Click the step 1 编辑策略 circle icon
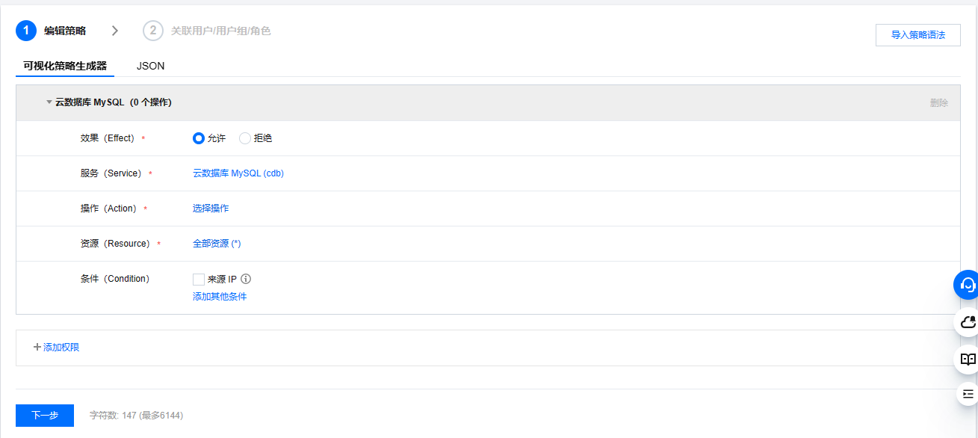 (x=26, y=31)
